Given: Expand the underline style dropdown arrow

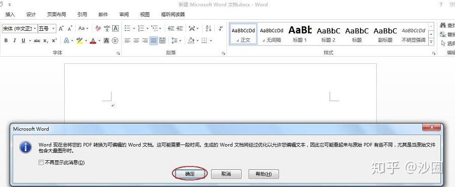Looking at the screenshot, I should point(30,41).
